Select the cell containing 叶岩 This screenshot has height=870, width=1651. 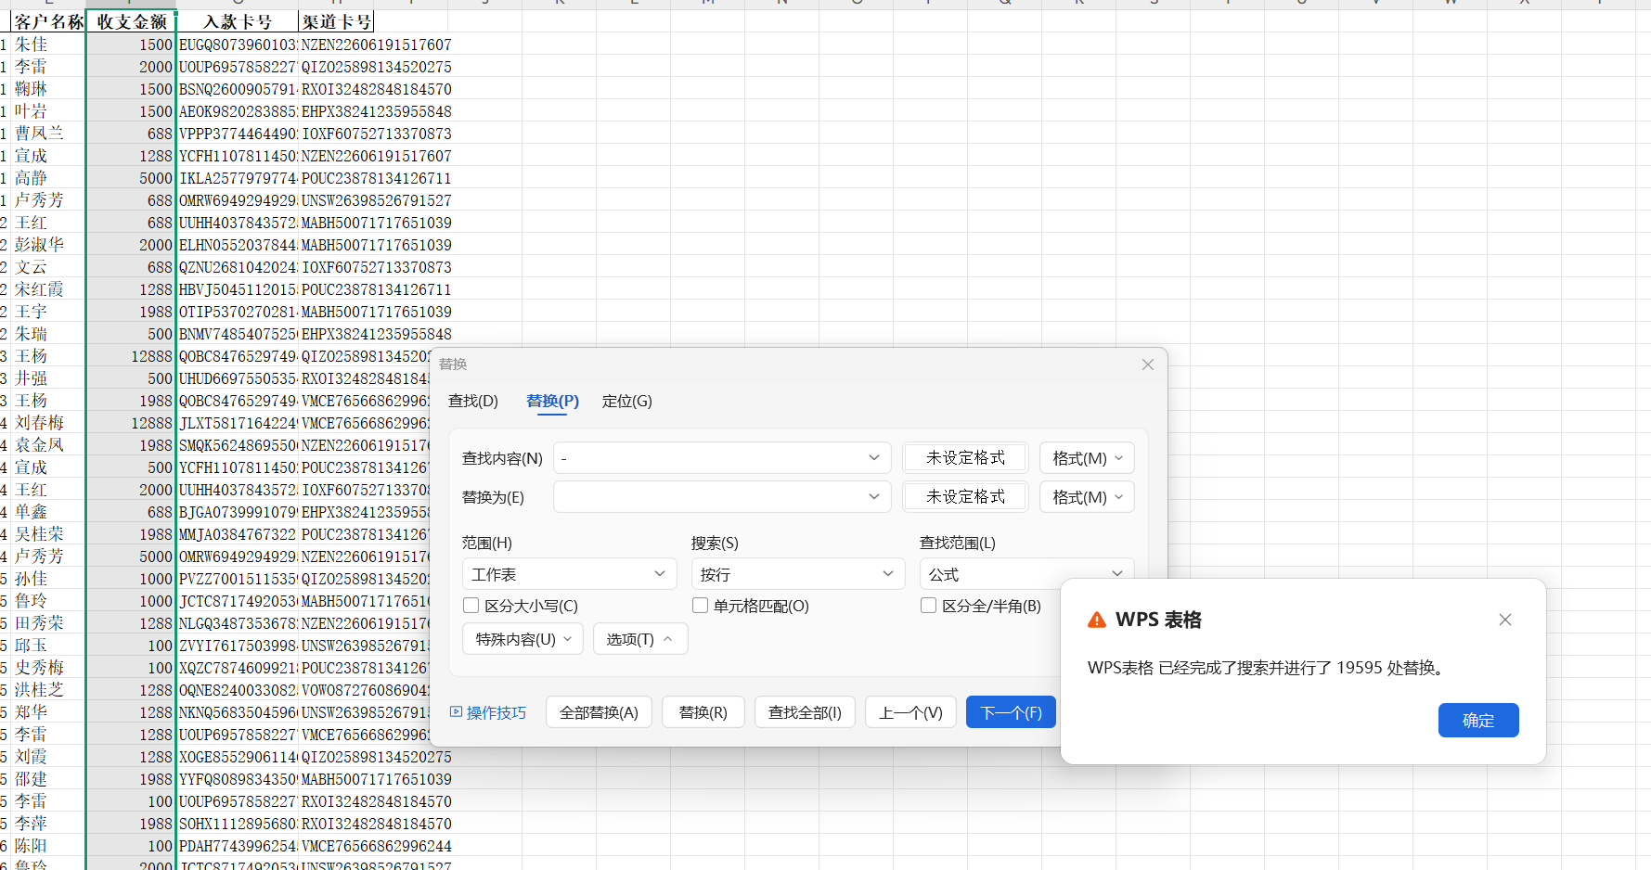pyautogui.click(x=48, y=111)
